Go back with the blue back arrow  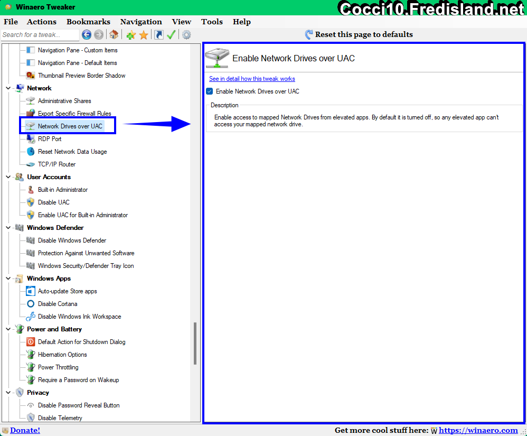(x=87, y=35)
